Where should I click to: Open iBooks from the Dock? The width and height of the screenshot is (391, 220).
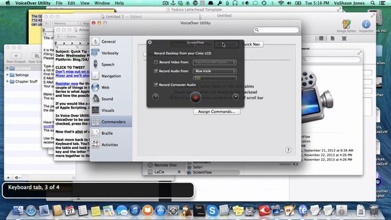148,211
